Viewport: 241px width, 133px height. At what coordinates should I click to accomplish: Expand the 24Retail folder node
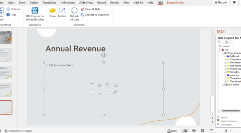click(x=225, y=56)
